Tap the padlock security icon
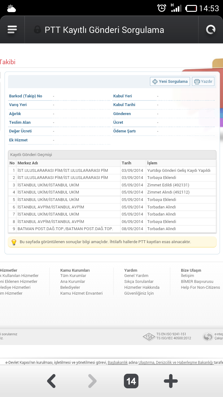The height and width of the screenshot is (397, 223). coord(37,30)
